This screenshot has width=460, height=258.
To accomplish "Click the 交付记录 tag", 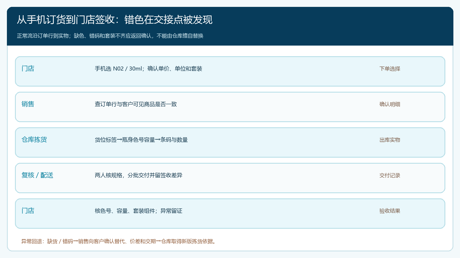I will pos(390,175).
